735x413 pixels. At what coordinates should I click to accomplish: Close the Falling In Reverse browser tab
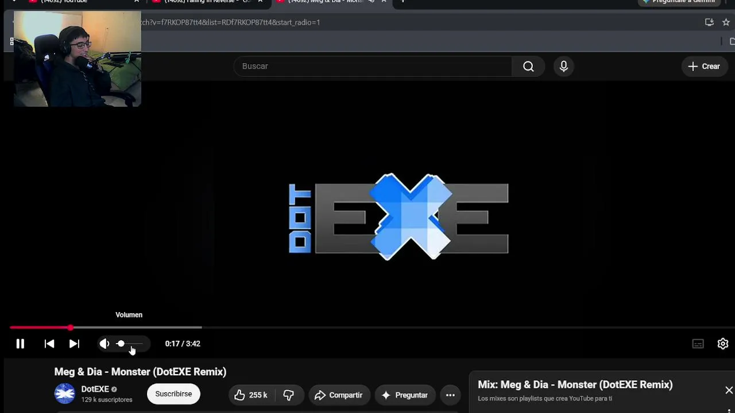pyautogui.click(x=260, y=2)
